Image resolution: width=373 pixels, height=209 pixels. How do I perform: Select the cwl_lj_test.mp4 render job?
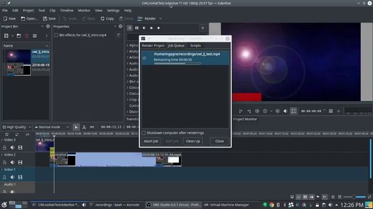pos(185,58)
